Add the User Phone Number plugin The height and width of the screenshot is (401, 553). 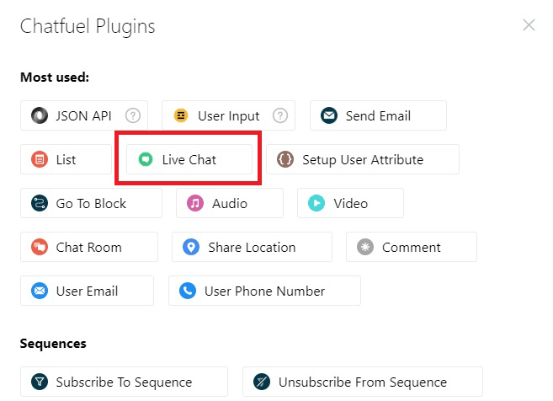coord(264,291)
